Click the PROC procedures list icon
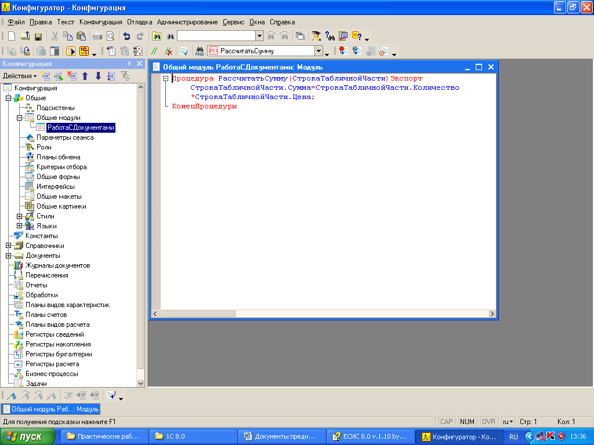Image resolution: width=594 pixels, height=445 pixels. (x=200, y=51)
